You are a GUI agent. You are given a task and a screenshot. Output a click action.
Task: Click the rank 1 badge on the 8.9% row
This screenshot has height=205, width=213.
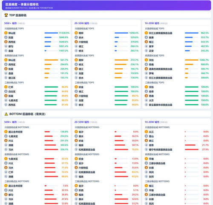pyautogui.click(x=76, y=132)
